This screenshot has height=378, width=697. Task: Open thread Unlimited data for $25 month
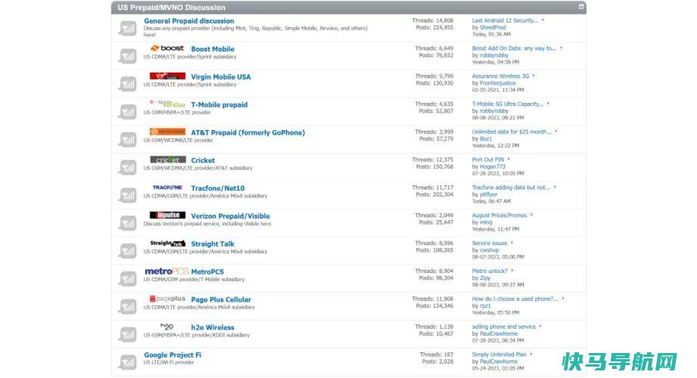(511, 132)
